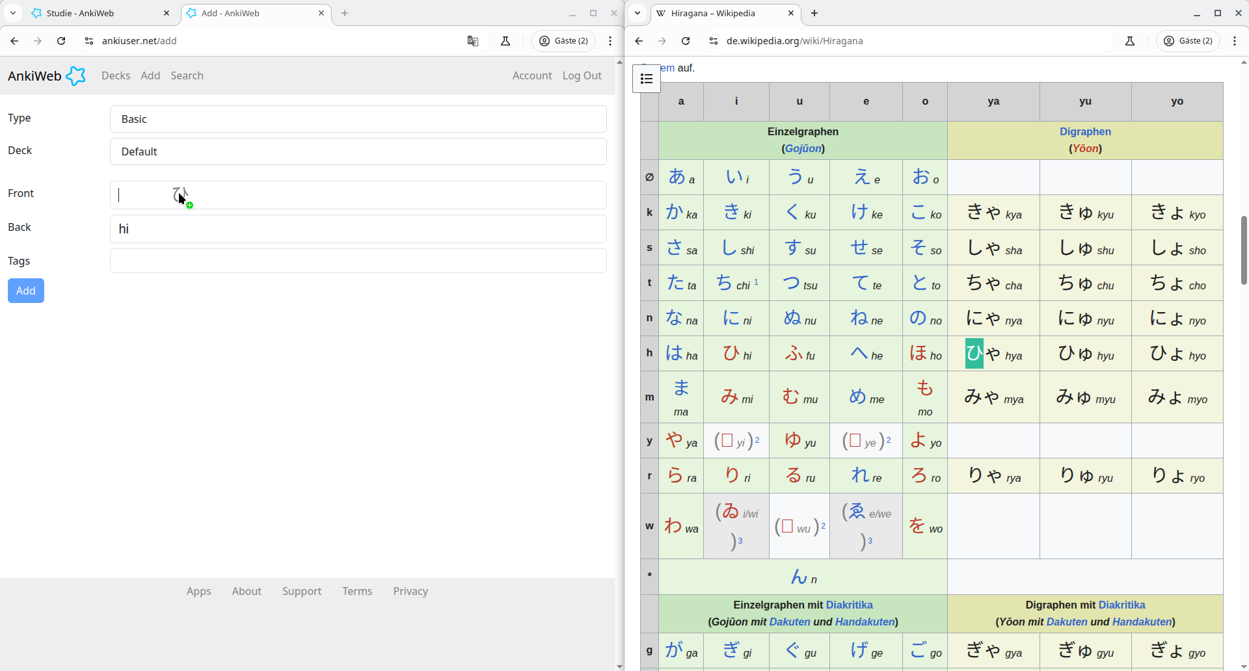Focus the Back field containing hi

coord(358,229)
